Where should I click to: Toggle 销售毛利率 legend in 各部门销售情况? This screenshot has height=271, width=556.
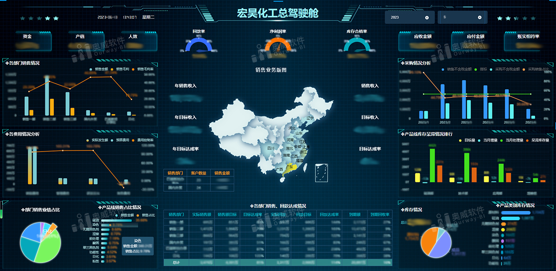click(x=144, y=69)
